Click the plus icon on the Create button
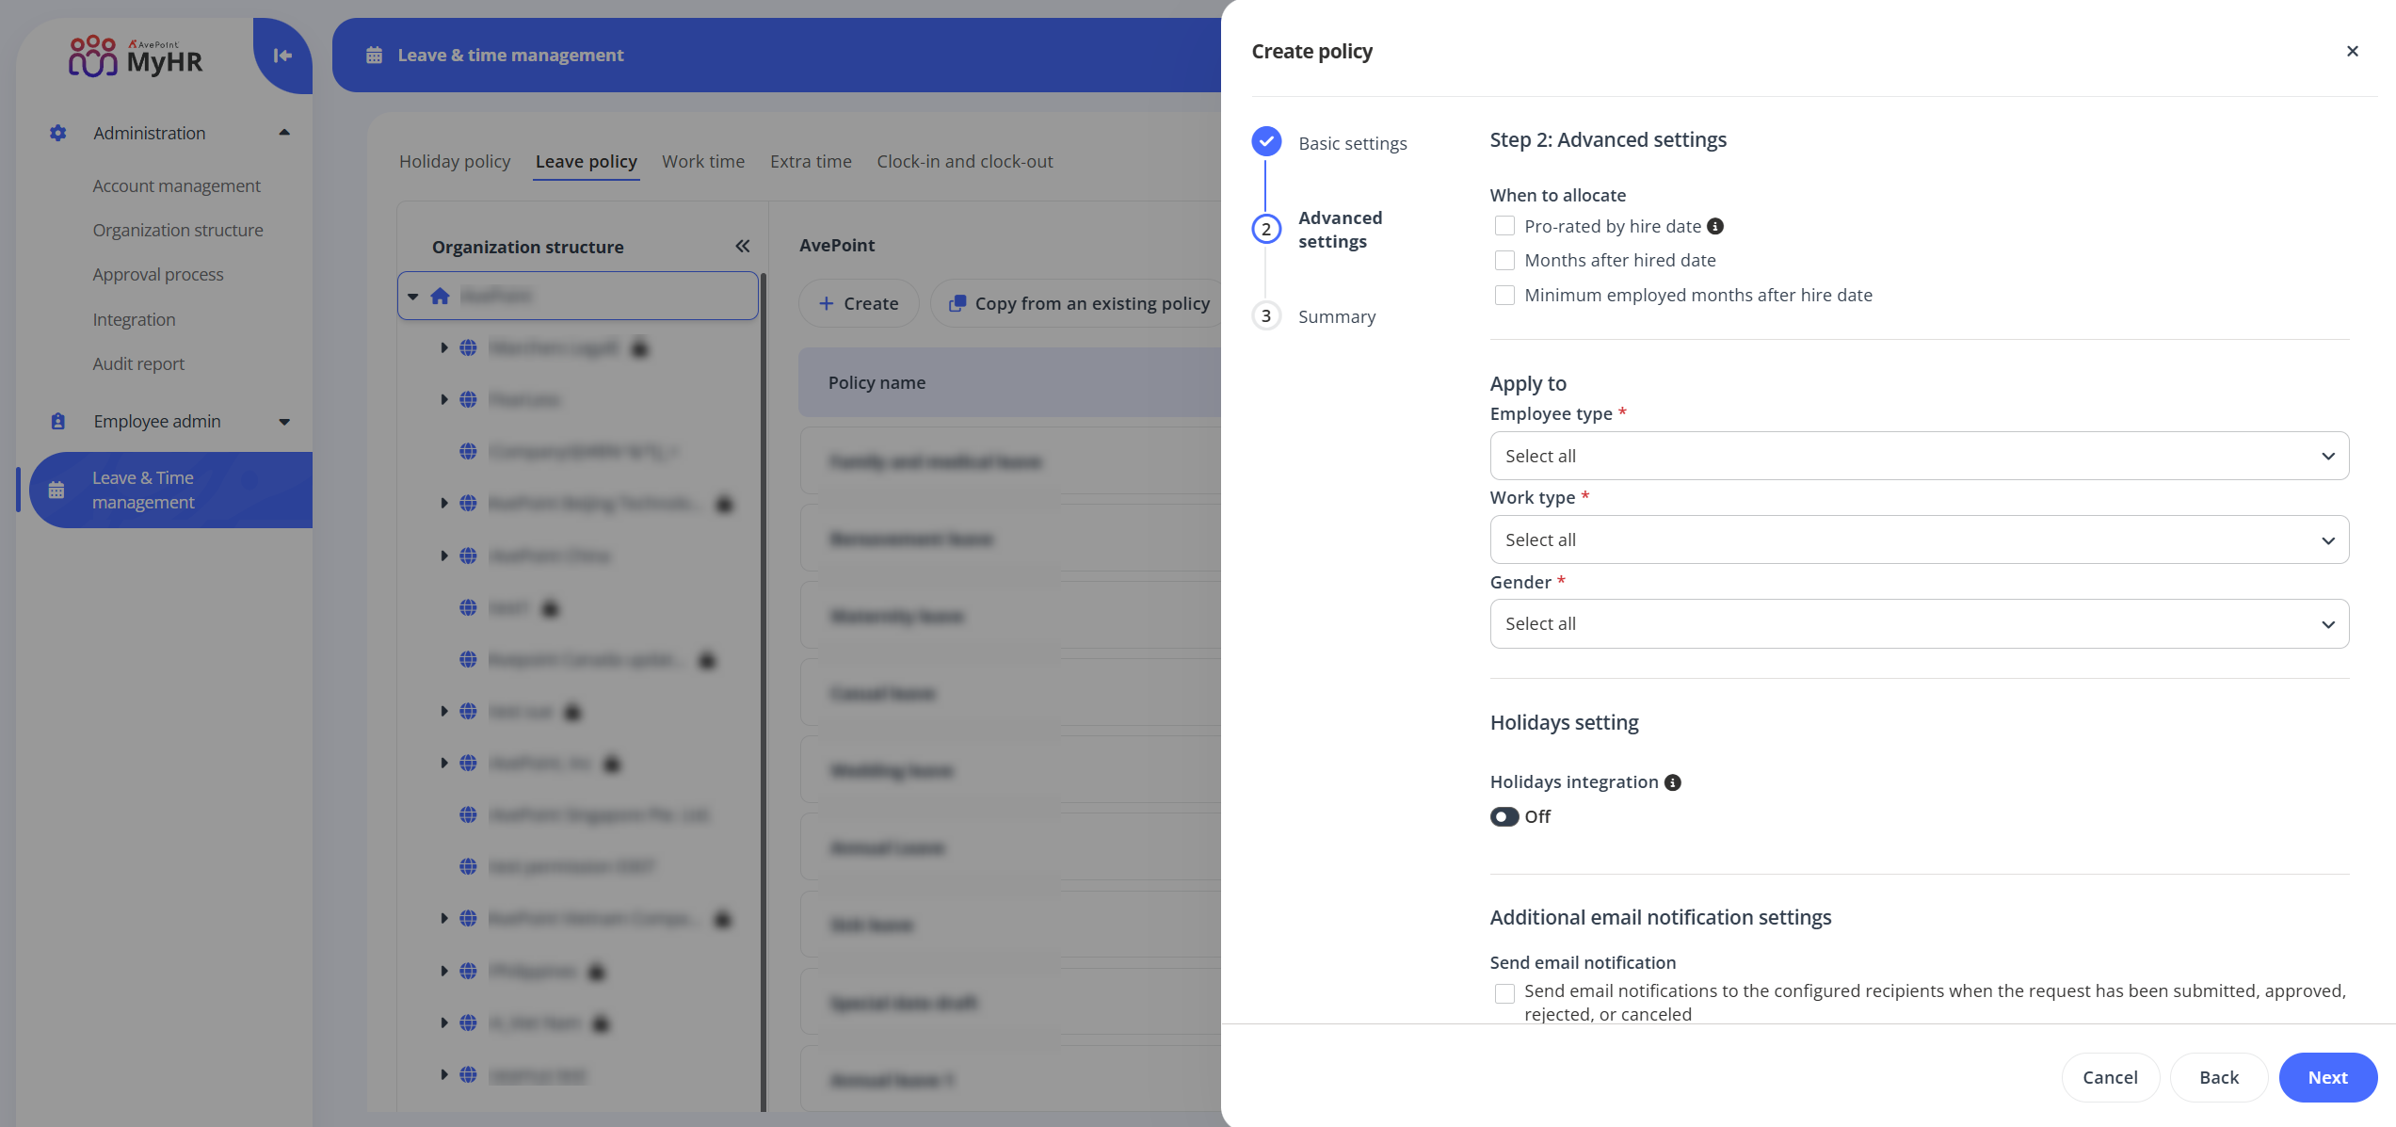The image size is (2396, 1127). click(x=826, y=303)
